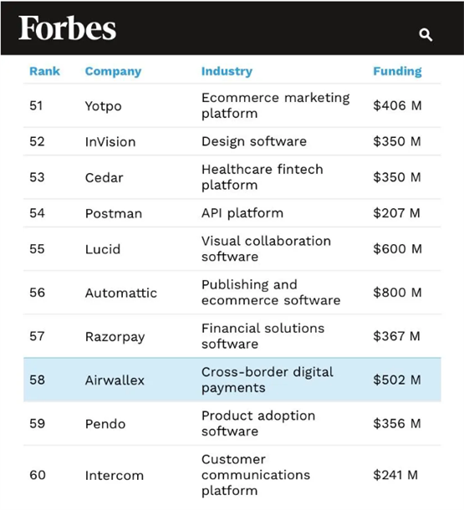
Task: Open the Postman company entry
Action: [x=114, y=213]
